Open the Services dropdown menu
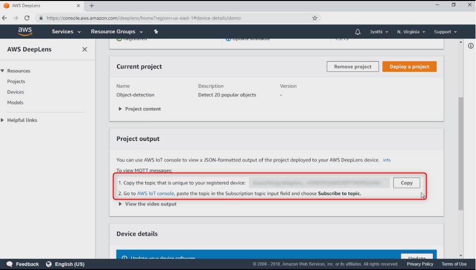The image size is (476, 270). [x=66, y=32]
